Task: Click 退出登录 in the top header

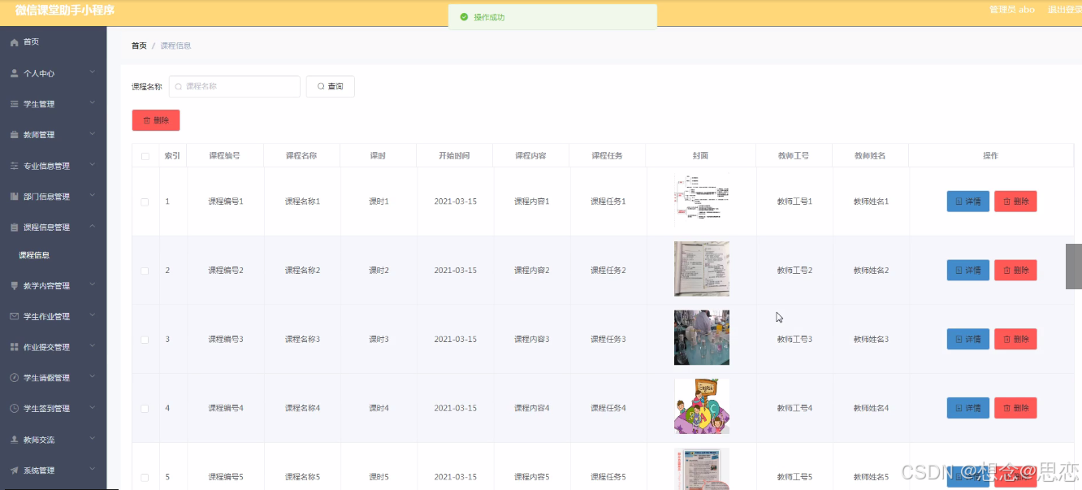Action: click(1064, 10)
